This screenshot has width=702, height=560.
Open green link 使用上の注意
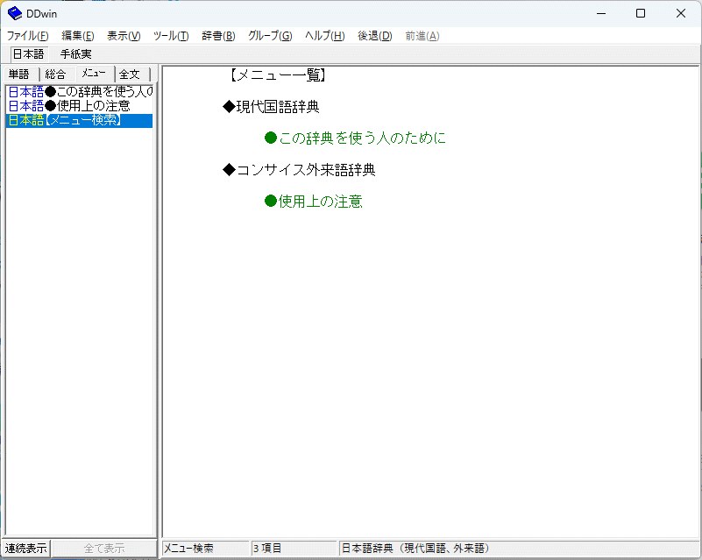tap(314, 202)
